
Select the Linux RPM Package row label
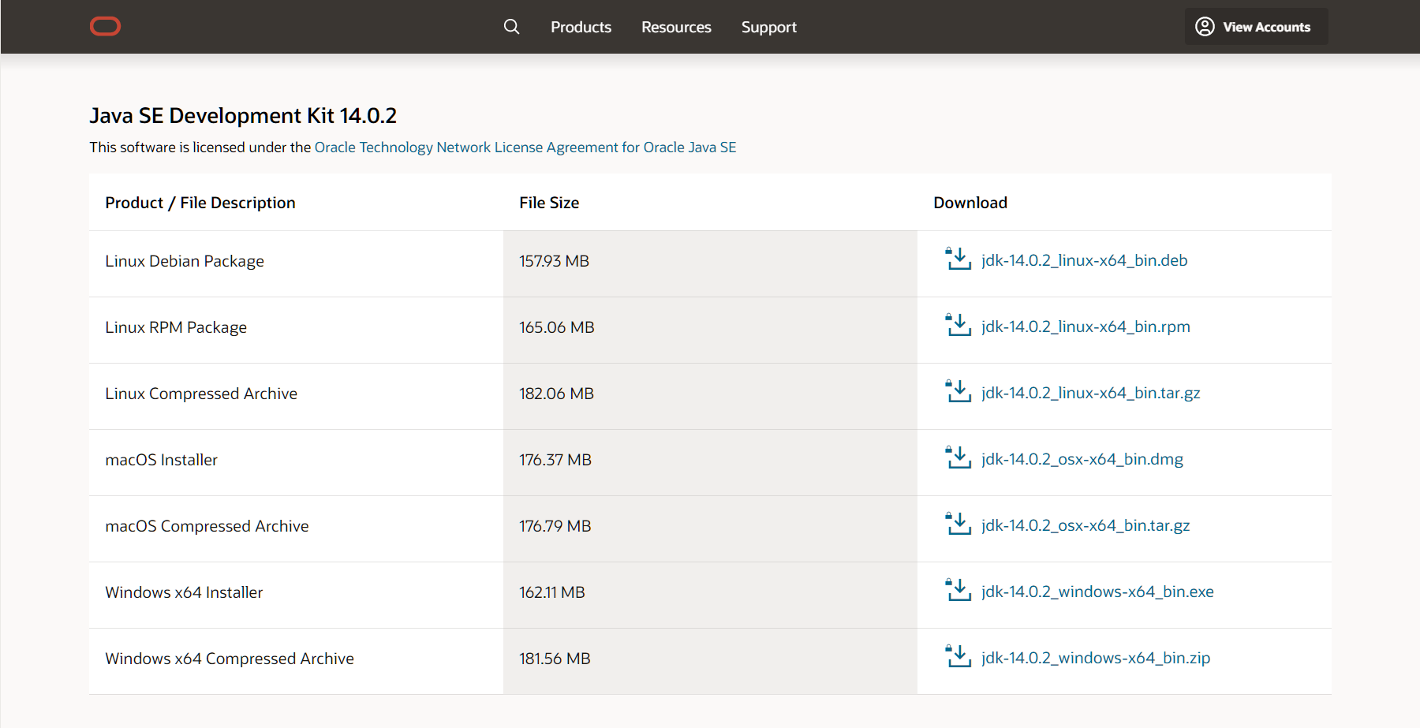176,327
